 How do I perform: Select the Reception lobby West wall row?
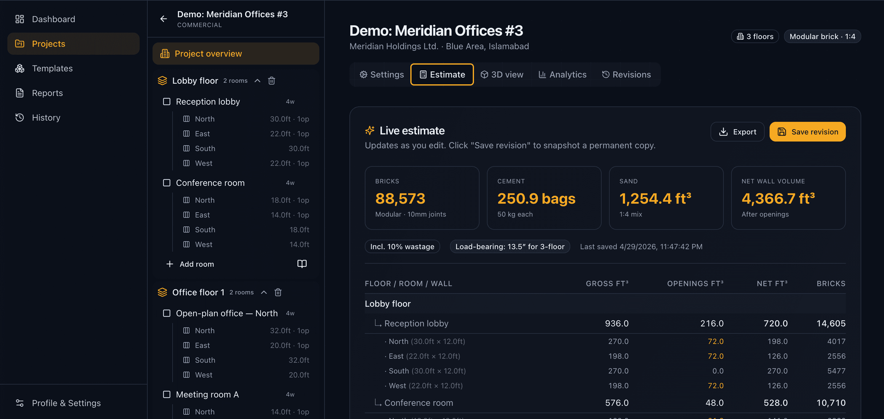click(246, 163)
